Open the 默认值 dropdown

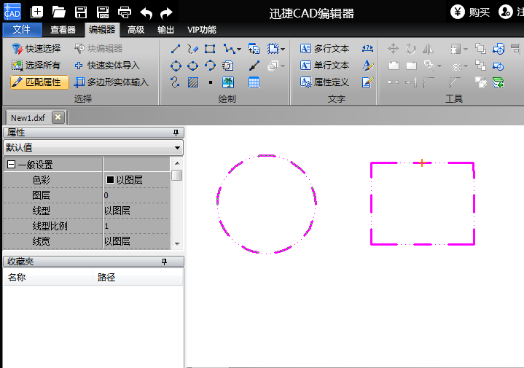coord(177,148)
